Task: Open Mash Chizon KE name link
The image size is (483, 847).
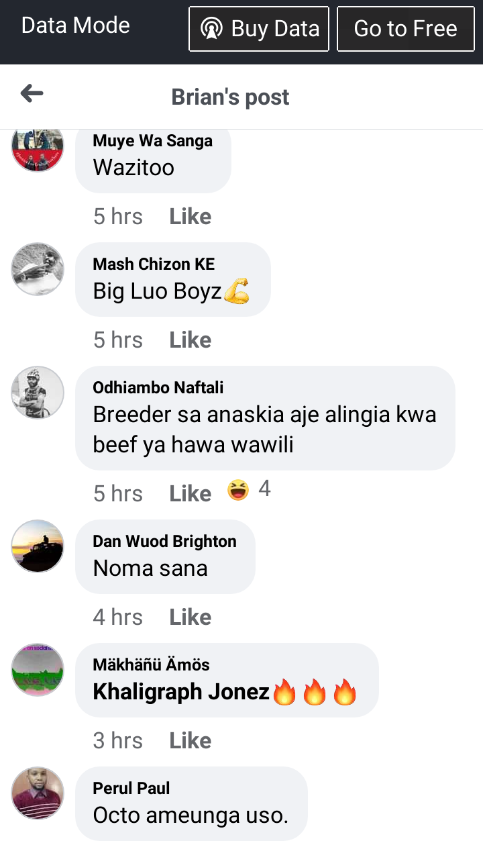Action: point(154,264)
